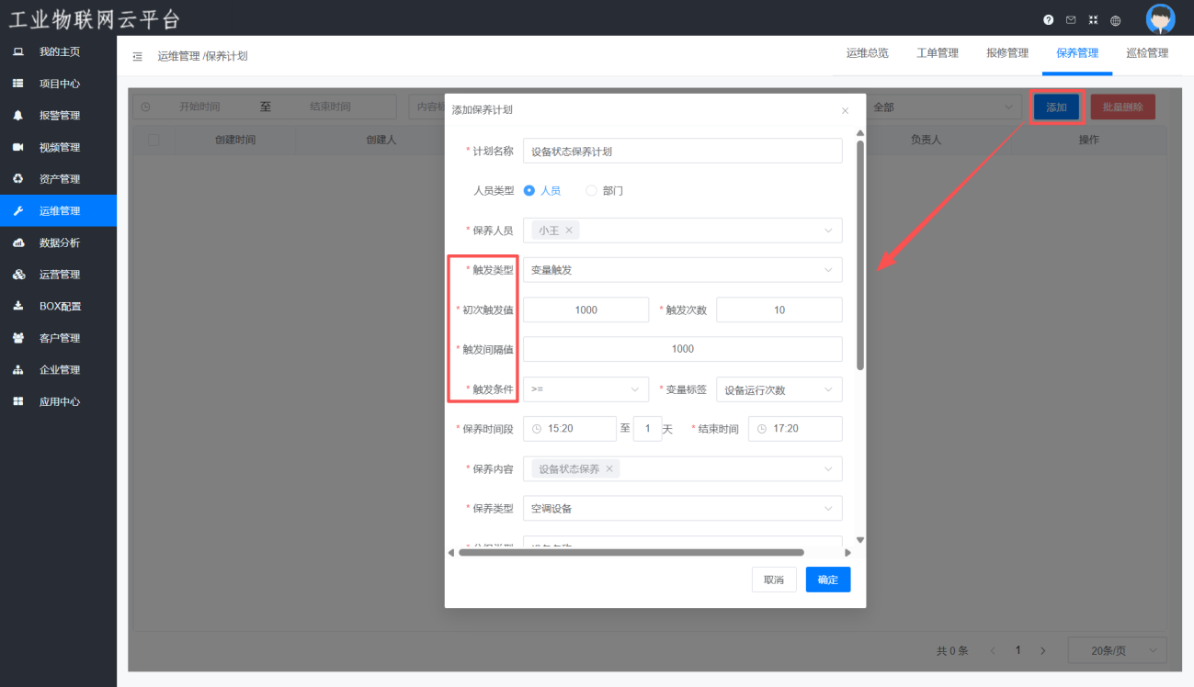This screenshot has width=1194, height=687.
Task: Select the 人员 radio button
Action: tap(529, 191)
